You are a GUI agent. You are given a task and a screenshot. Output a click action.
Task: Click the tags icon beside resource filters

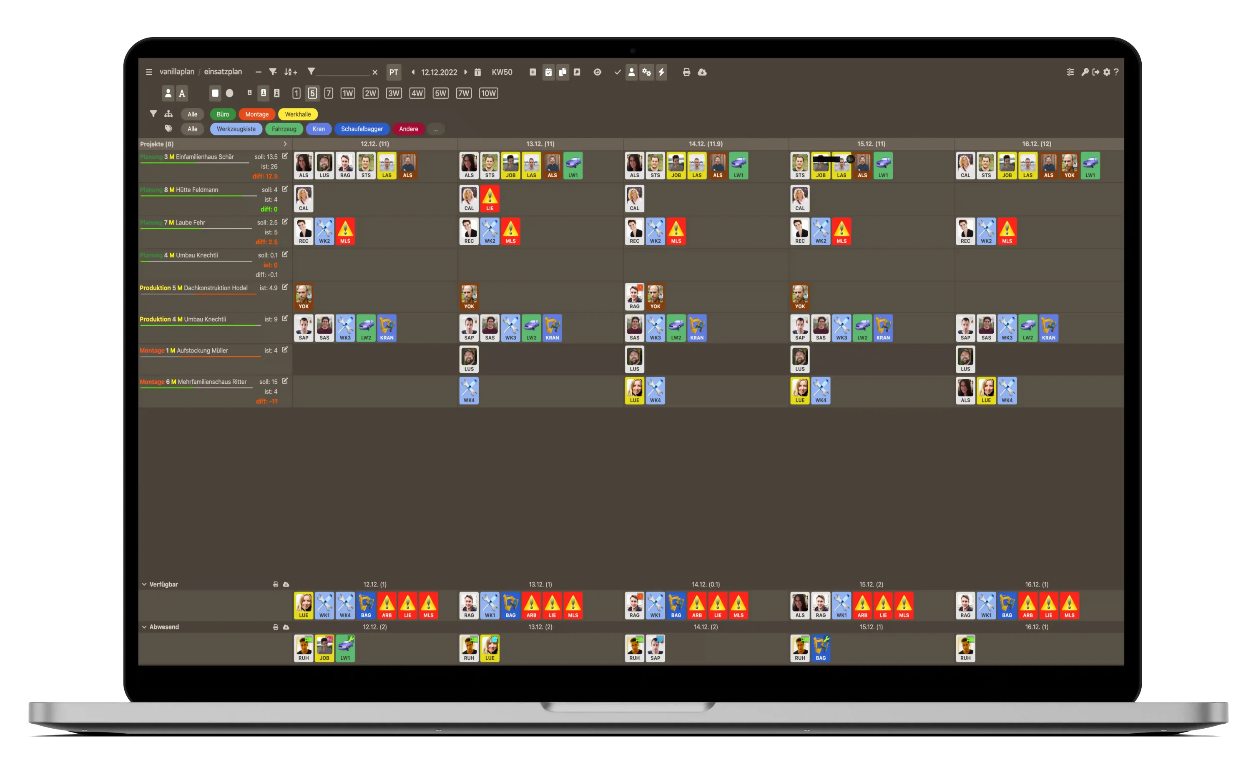pos(168,128)
